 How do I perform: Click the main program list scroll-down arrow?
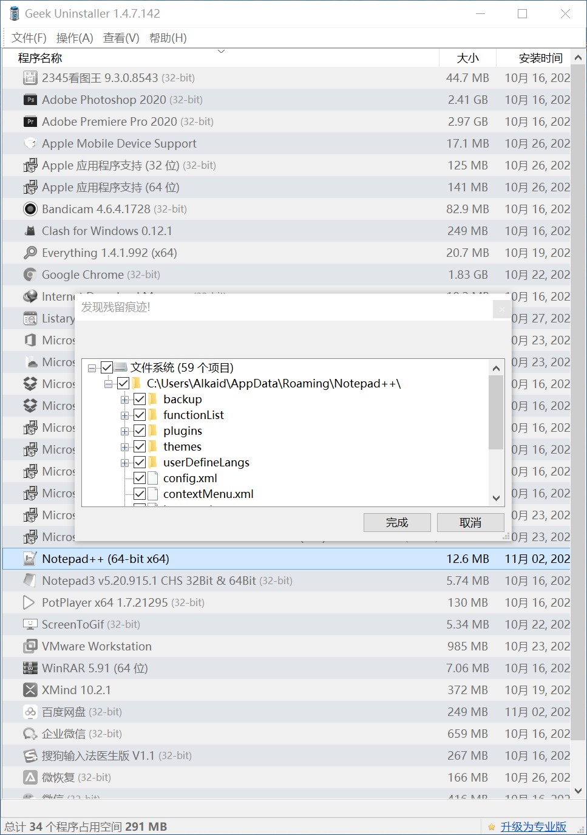click(x=578, y=791)
